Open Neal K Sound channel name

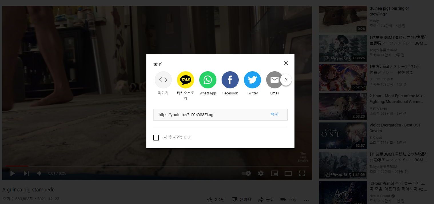point(380,196)
